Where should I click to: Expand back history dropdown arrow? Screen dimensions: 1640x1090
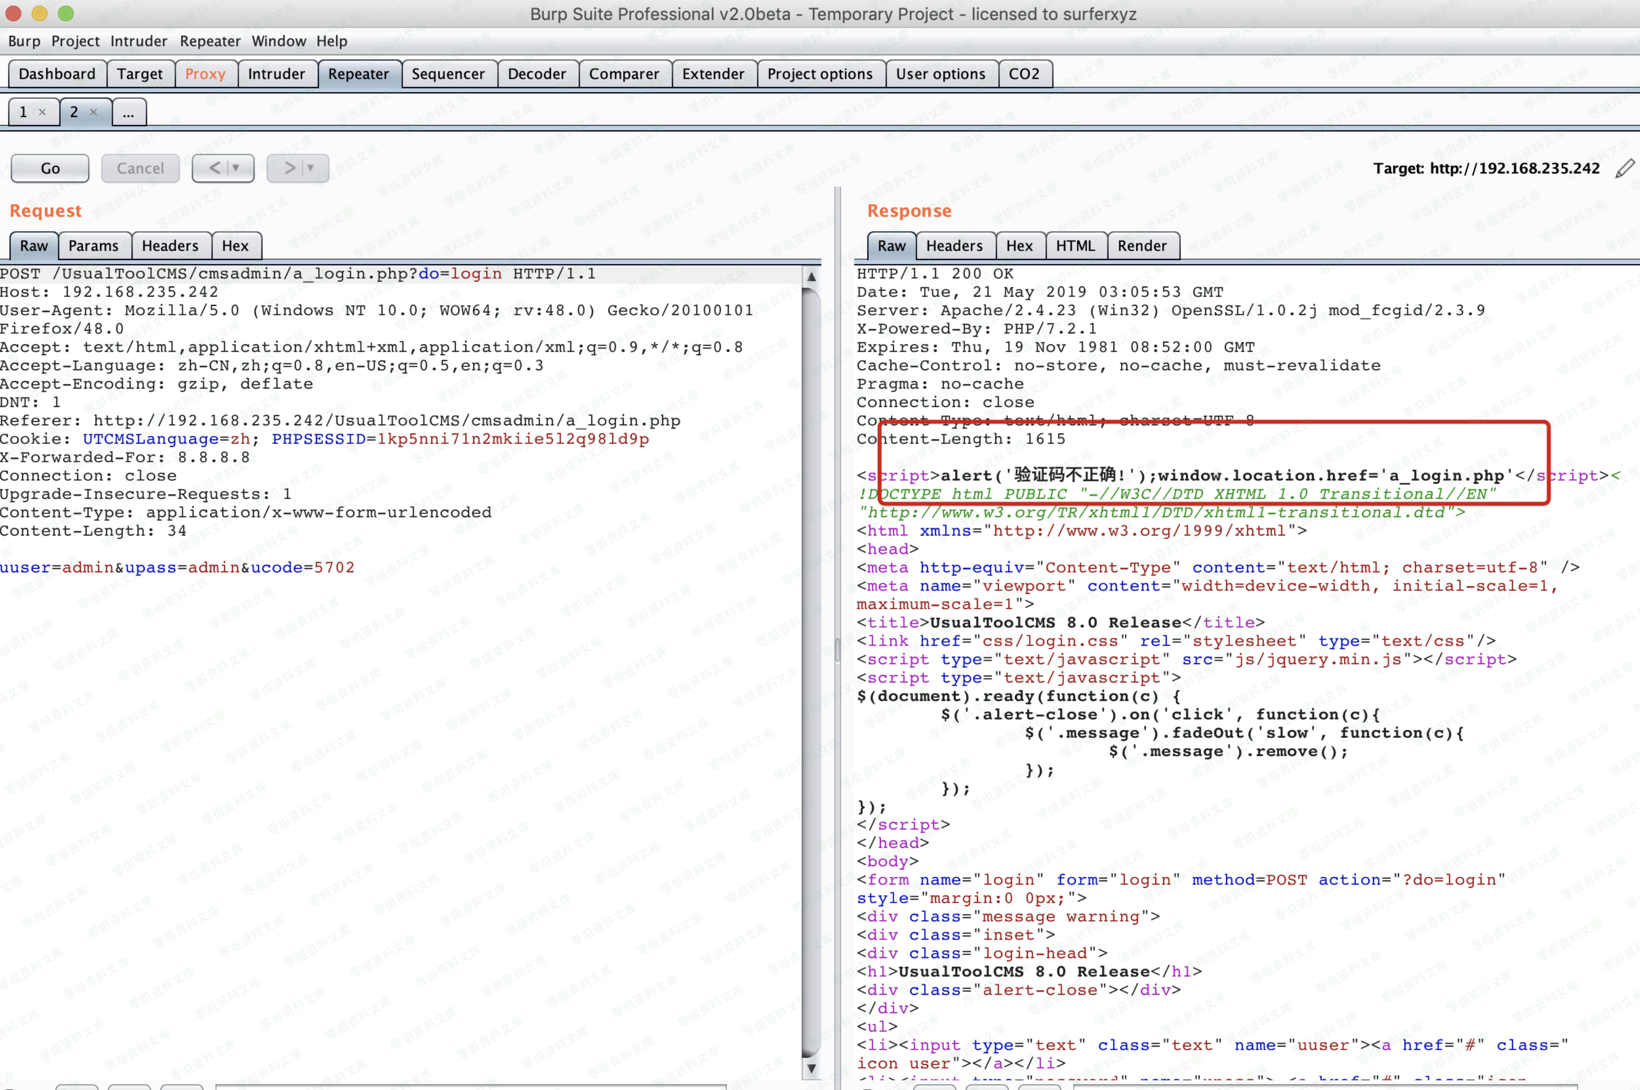236,168
